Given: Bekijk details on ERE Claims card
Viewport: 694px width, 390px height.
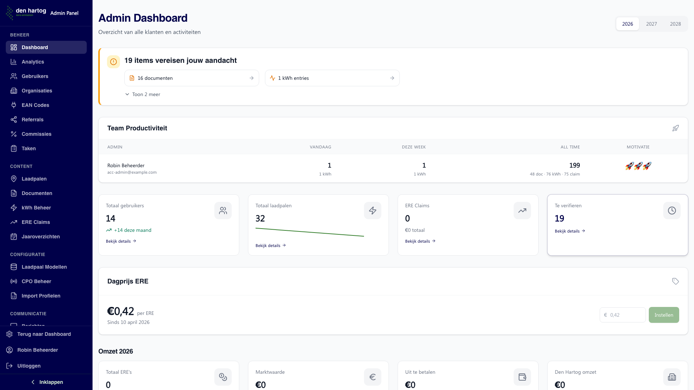Looking at the screenshot, I should 420,241.
